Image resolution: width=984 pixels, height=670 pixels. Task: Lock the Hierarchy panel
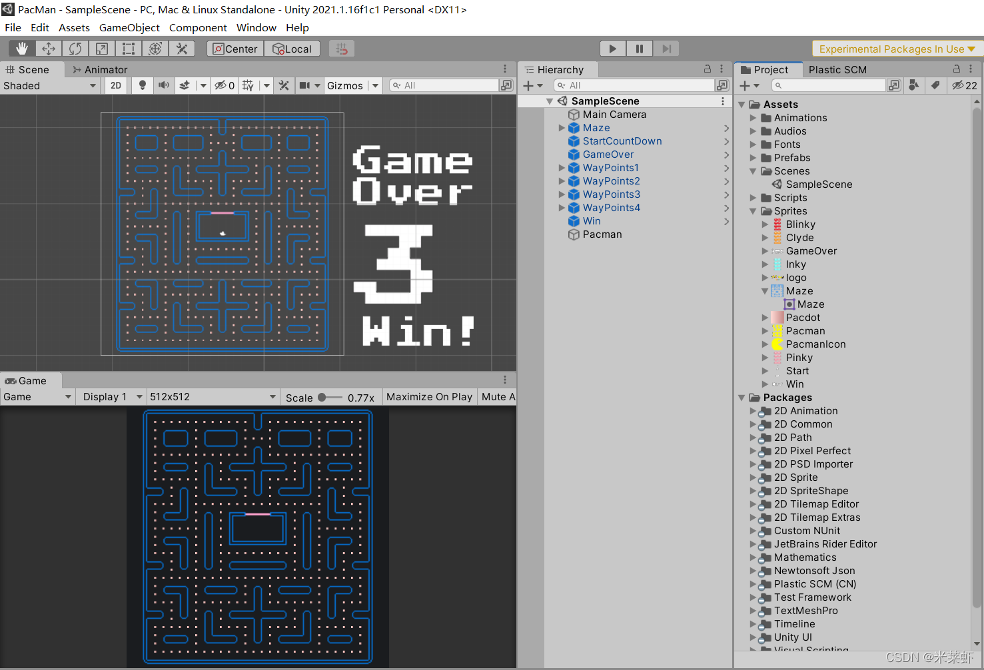(x=708, y=69)
